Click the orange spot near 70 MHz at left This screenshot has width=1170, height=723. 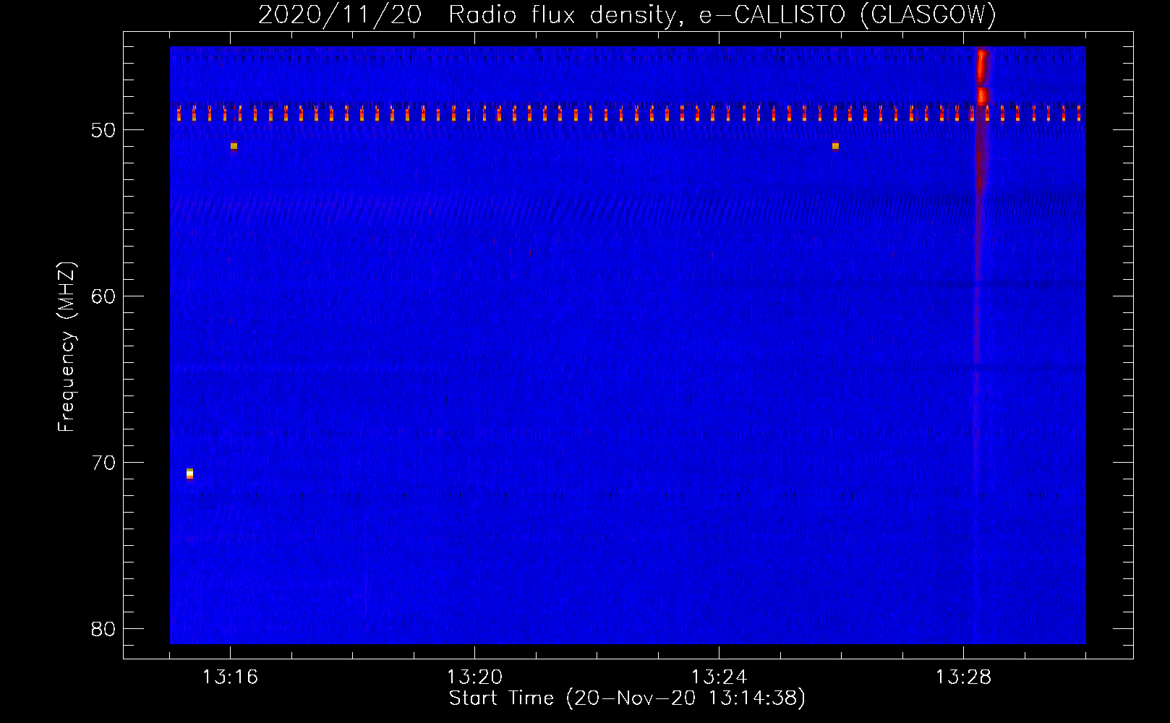[x=189, y=474]
